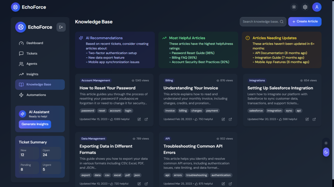Click the sidebar collapse arrow icon
334x187 pixels.
click(x=61, y=27)
